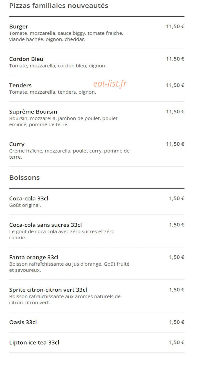Jump to the Boissons section heading
The height and width of the screenshot is (370, 197).
pos(24,178)
